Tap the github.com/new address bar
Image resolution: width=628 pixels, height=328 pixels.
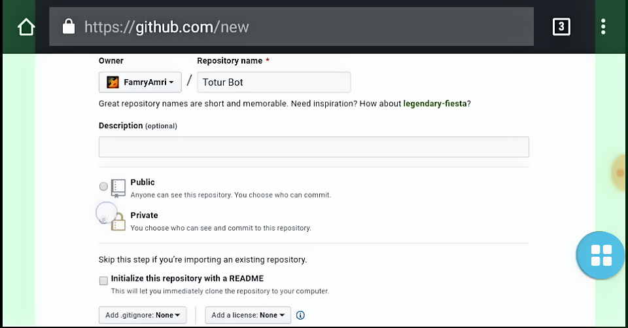pos(291,26)
